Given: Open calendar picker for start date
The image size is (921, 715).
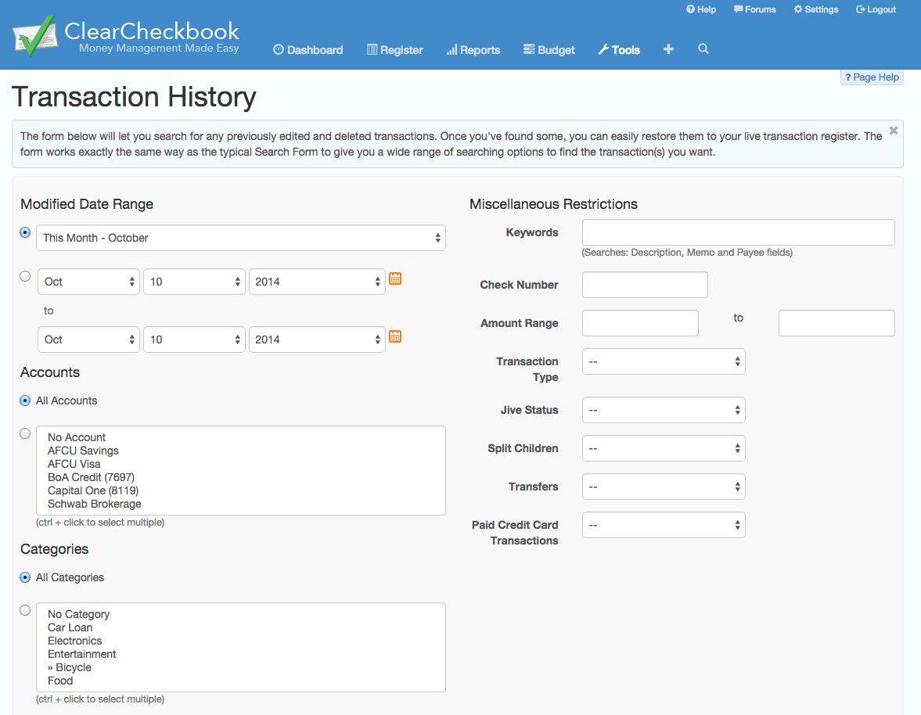Looking at the screenshot, I should 395,278.
